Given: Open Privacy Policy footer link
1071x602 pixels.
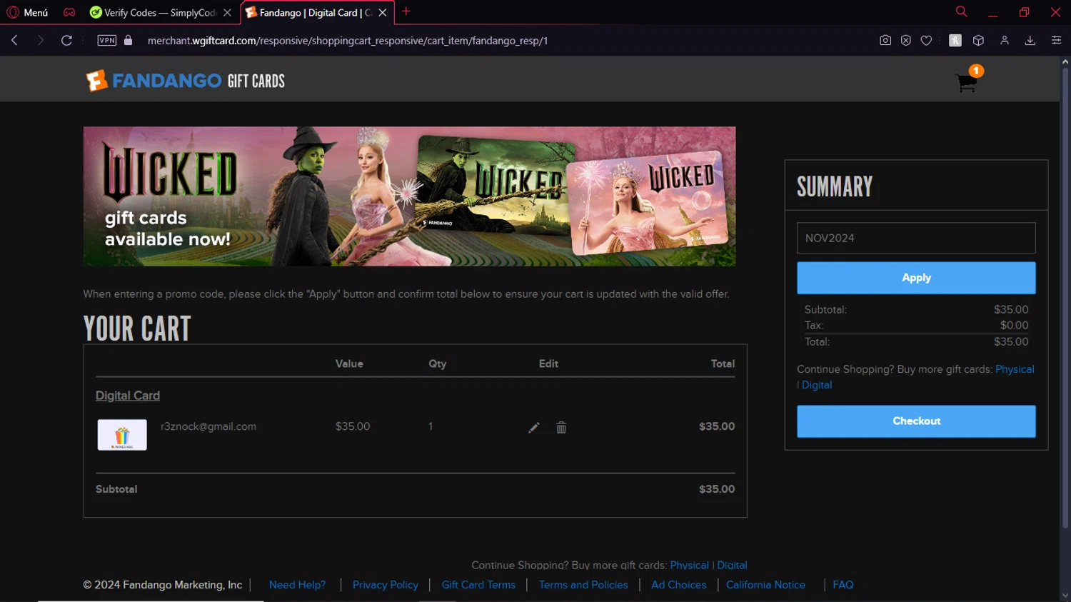Looking at the screenshot, I should click(386, 585).
